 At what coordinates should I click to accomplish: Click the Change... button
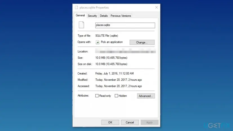click(142, 42)
